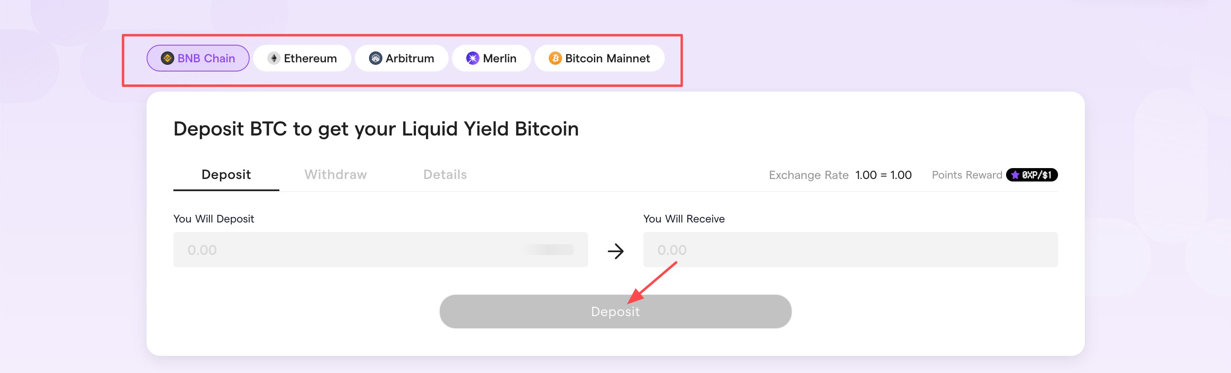Choose the Arbitrum network pill

(x=401, y=58)
